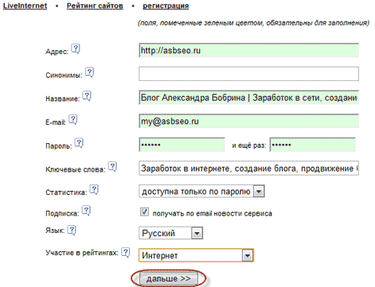The image size is (375, 287).
Task: Go to the LiveInternet link
Action: pos(25,6)
